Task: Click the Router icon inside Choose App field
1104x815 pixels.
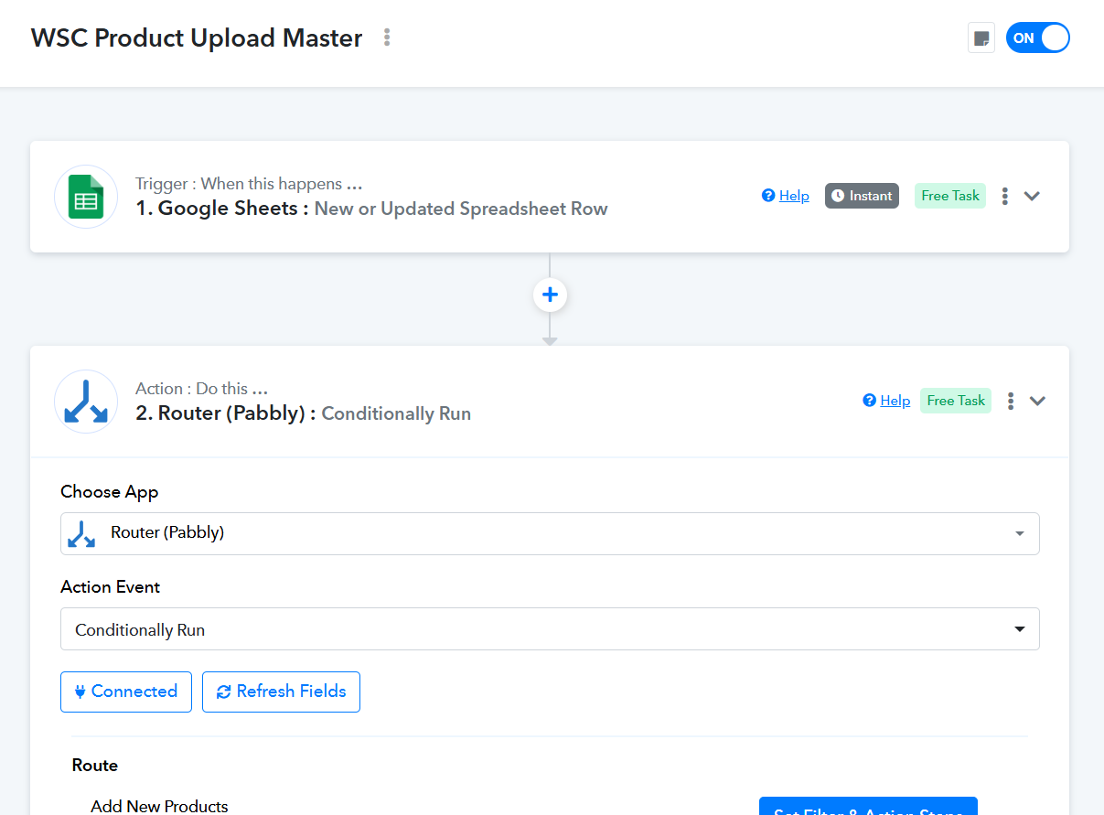Action: 82,533
